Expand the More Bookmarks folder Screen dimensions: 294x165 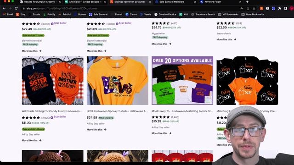(253, 14)
